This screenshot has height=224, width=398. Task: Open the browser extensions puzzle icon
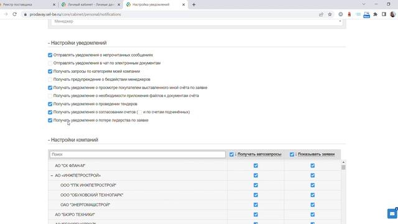(x=375, y=14)
